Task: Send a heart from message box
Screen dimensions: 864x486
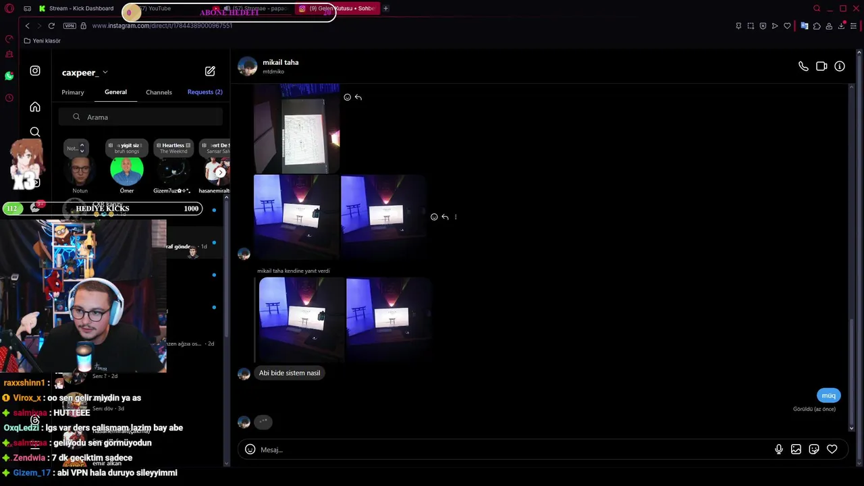Action: point(832,450)
